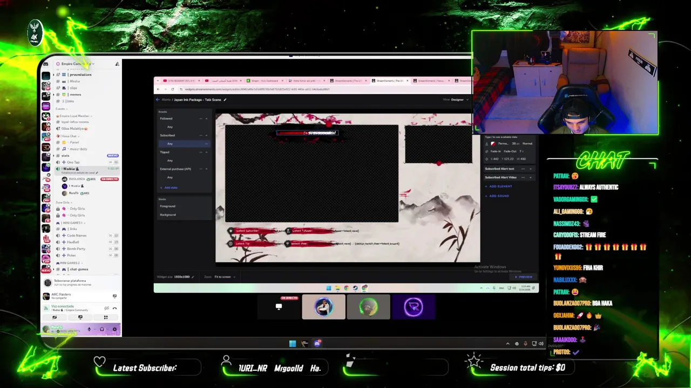Screen dimensions: 691x388
Task: Go back in the browser
Action: tap(158, 89)
